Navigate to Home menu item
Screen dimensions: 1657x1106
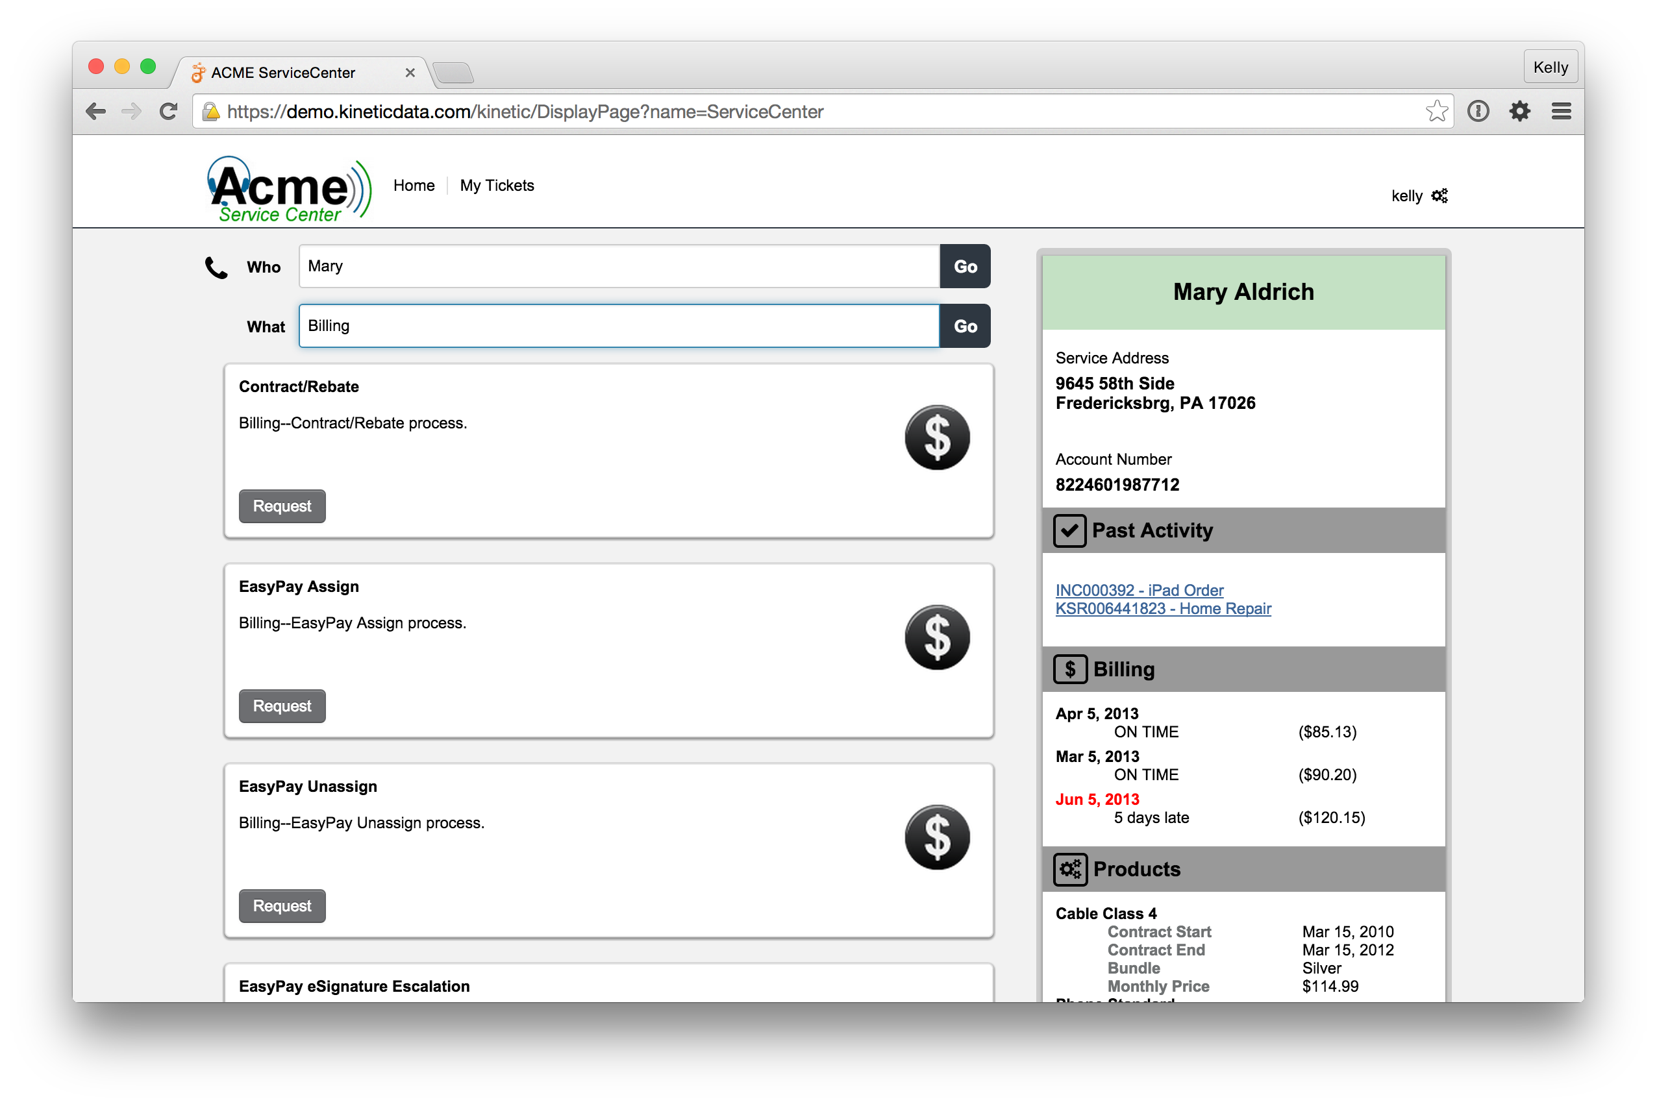pos(414,186)
